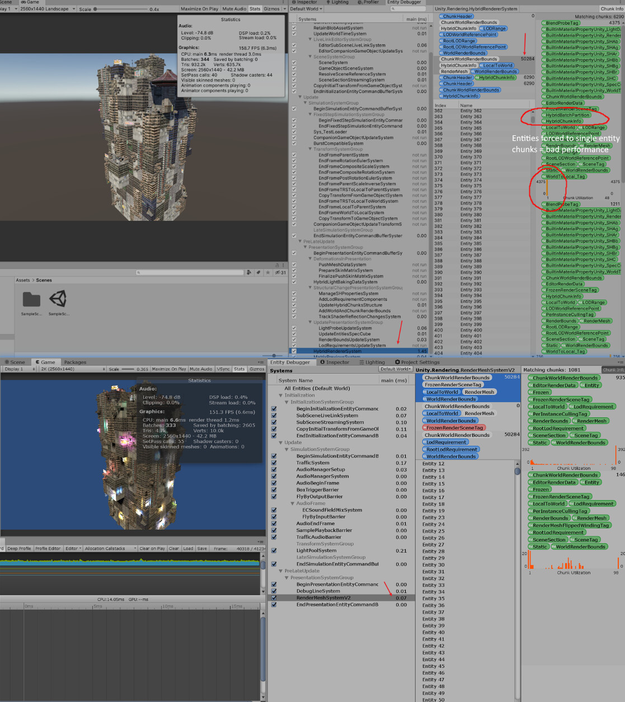Open the Project Settings tab

click(x=417, y=362)
